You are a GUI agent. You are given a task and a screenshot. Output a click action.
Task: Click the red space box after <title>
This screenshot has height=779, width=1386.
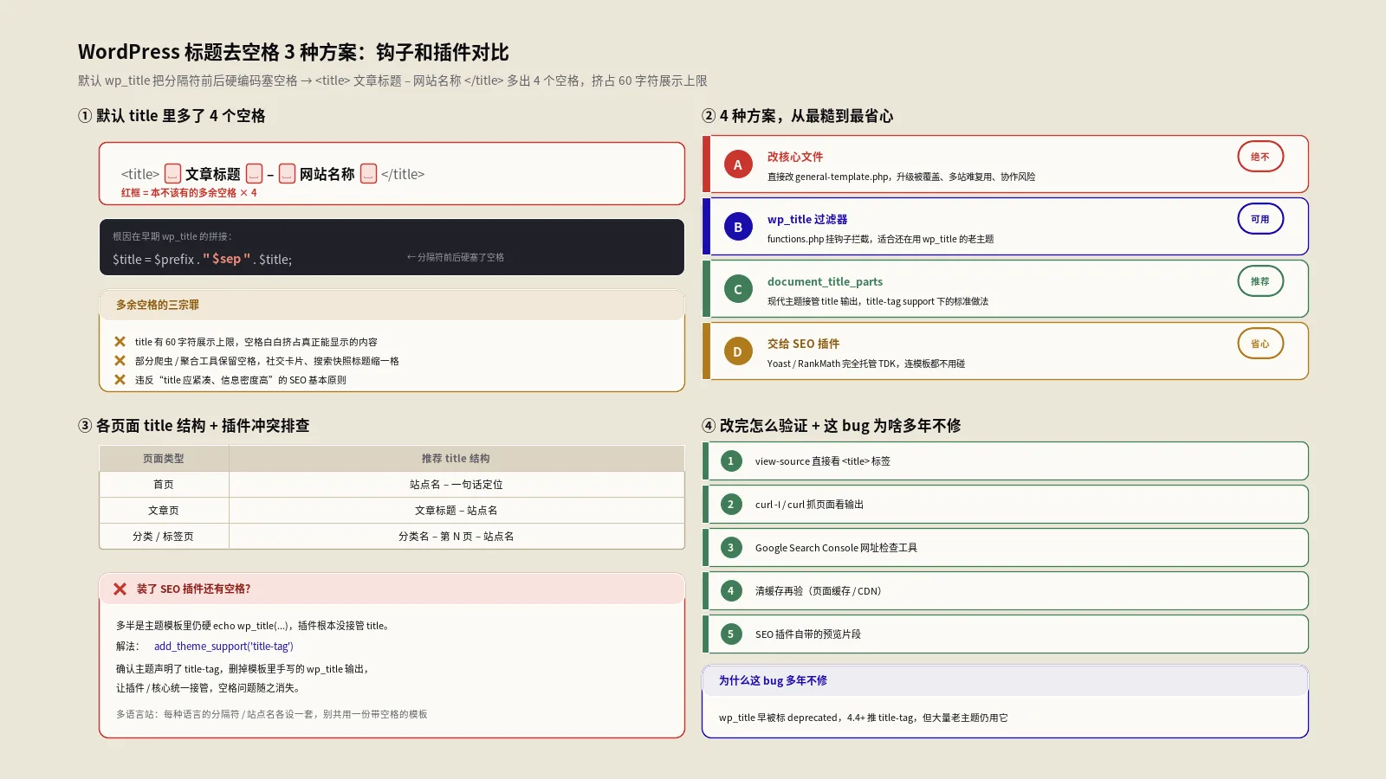pos(173,174)
